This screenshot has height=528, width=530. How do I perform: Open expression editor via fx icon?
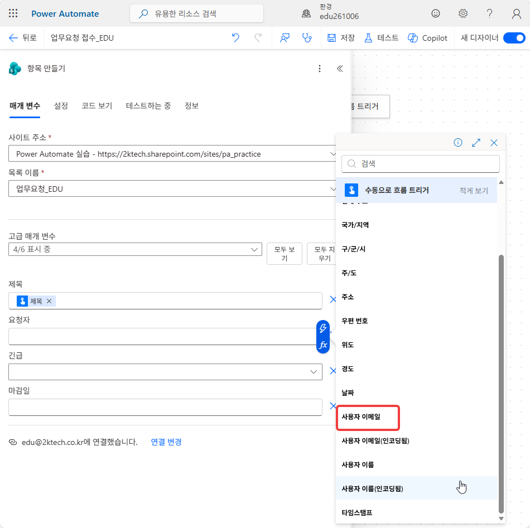(323, 345)
